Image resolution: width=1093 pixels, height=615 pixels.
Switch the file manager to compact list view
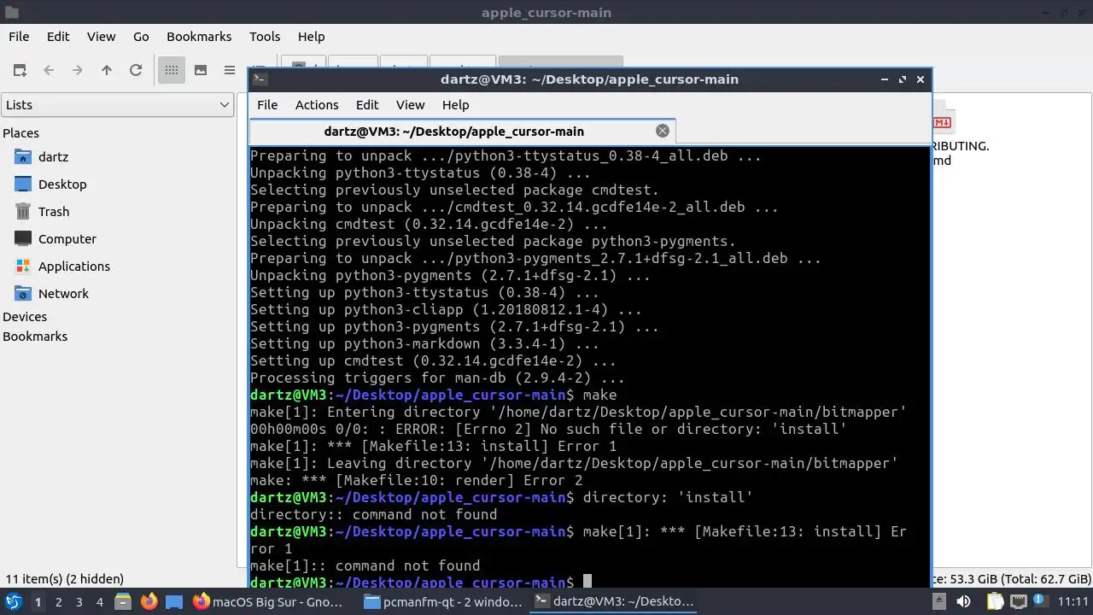point(230,70)
